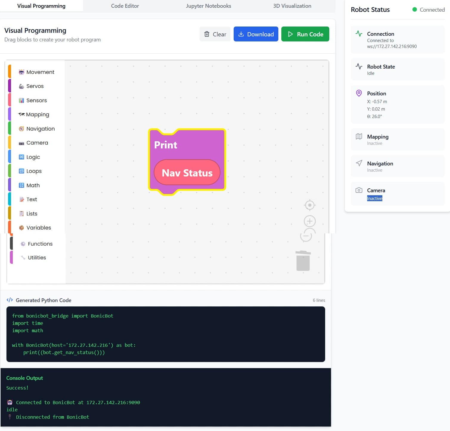Viewport: 450px width, 431px height.
Task: Switch to the Code Editor tab
Action: tap(125, 6)
